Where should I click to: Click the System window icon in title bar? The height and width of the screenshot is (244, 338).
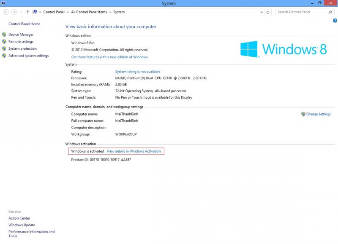pyautogui.click(x=3, y=3)
